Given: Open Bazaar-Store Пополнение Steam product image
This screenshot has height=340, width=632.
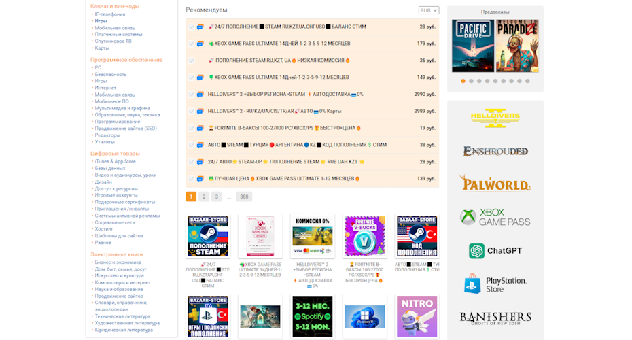Looking at the screenshot, I should [x=208, y=237].
